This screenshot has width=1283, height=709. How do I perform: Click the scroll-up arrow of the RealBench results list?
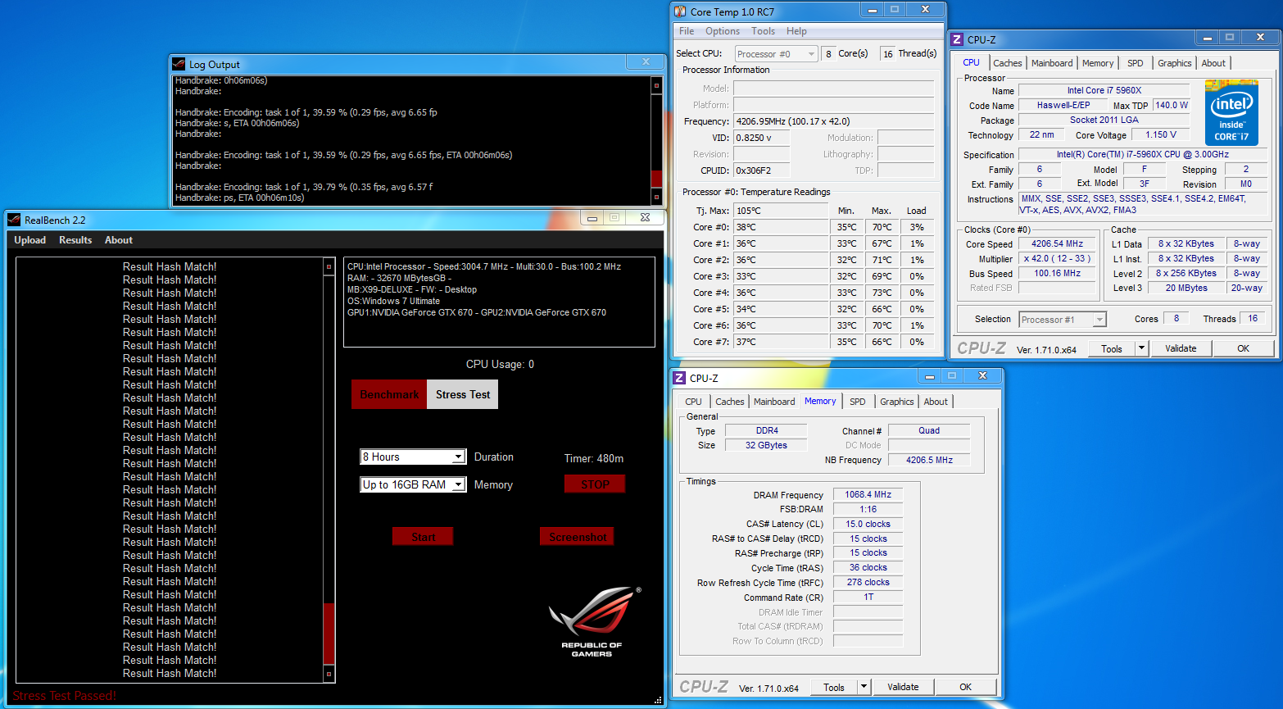point(329,266)
